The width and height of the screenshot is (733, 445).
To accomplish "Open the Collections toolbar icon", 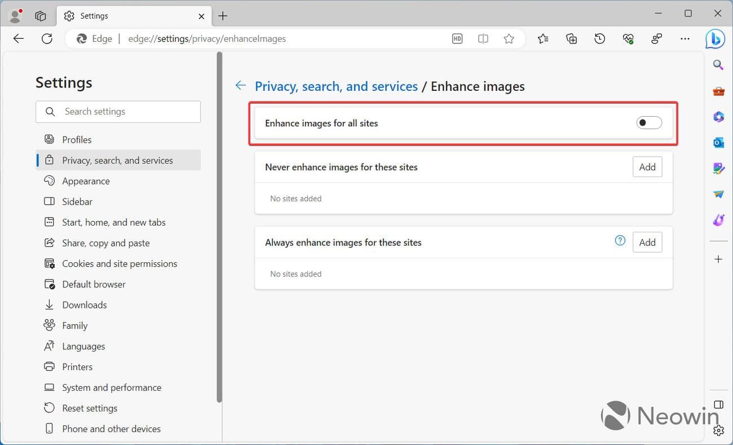I will pyautogui.click(x=571, y=39).
